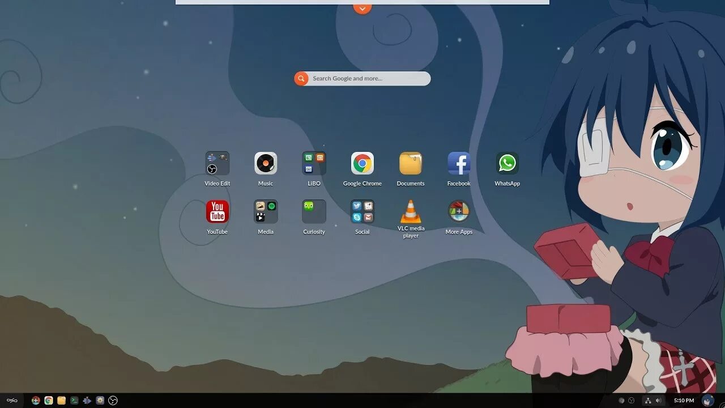725x408 pixels.
Task: Open the Video Edit folder
Action: tap(217, 163)
